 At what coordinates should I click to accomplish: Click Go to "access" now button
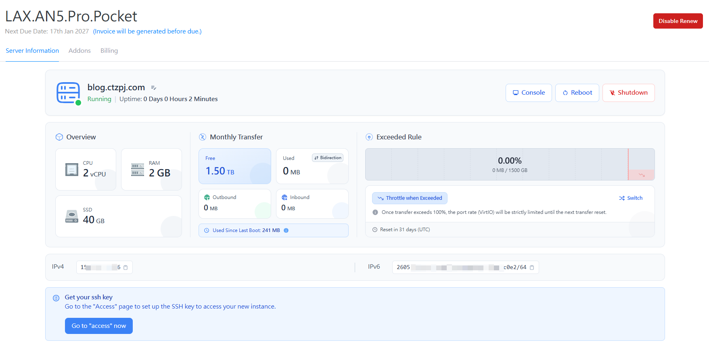click(x=99, y=326)
